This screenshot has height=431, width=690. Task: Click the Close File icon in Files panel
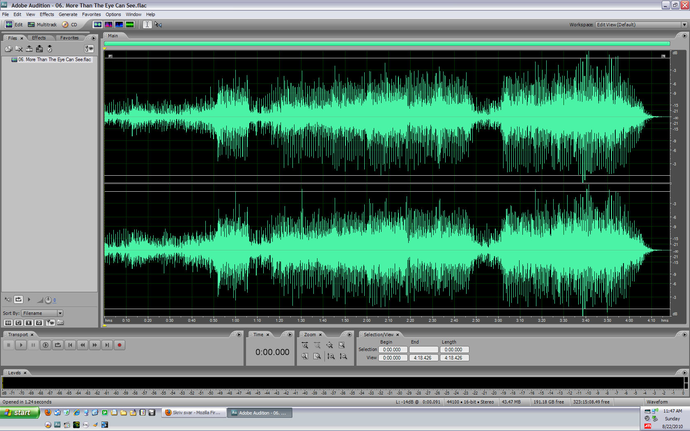pos(19,49)
